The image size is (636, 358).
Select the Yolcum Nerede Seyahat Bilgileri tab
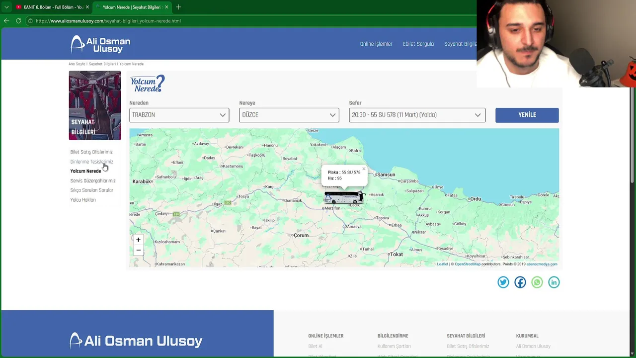coord(132,7)
